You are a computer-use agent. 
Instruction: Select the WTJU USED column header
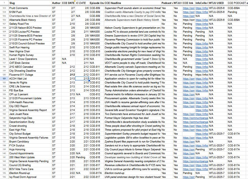tap(218, 3)
